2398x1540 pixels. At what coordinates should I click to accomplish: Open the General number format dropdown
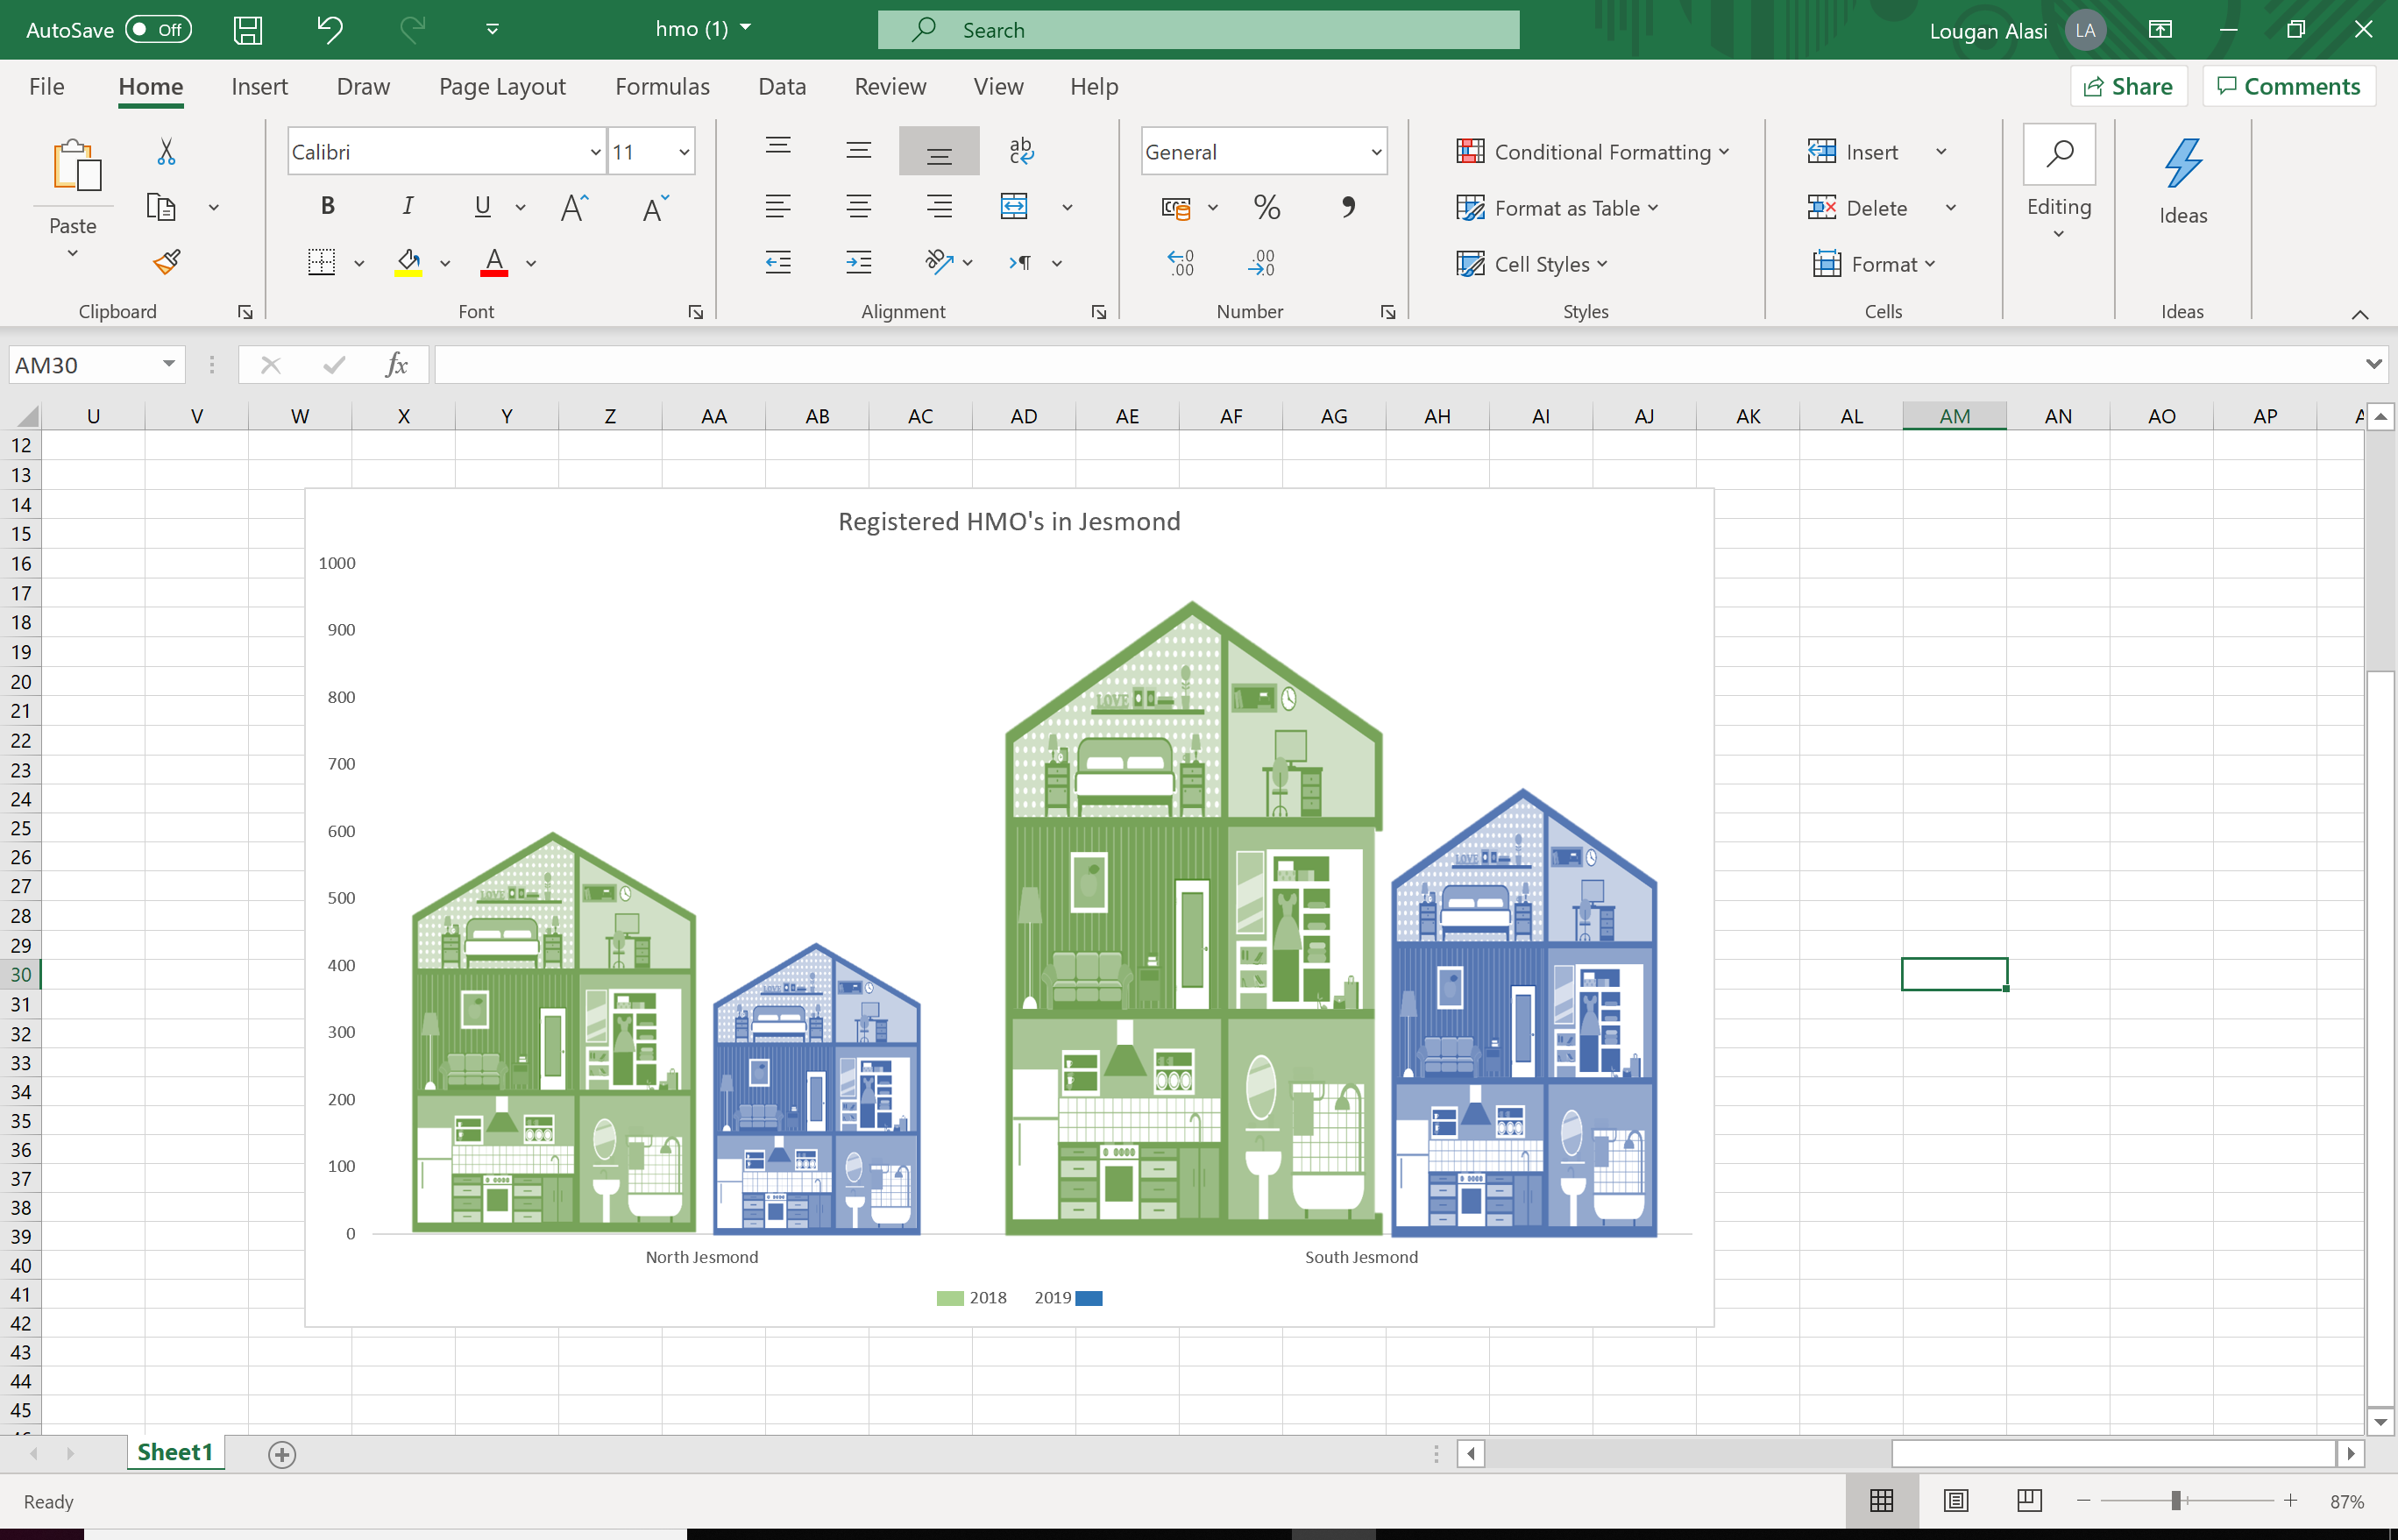pyautogui.click(x=1376, y=152)
